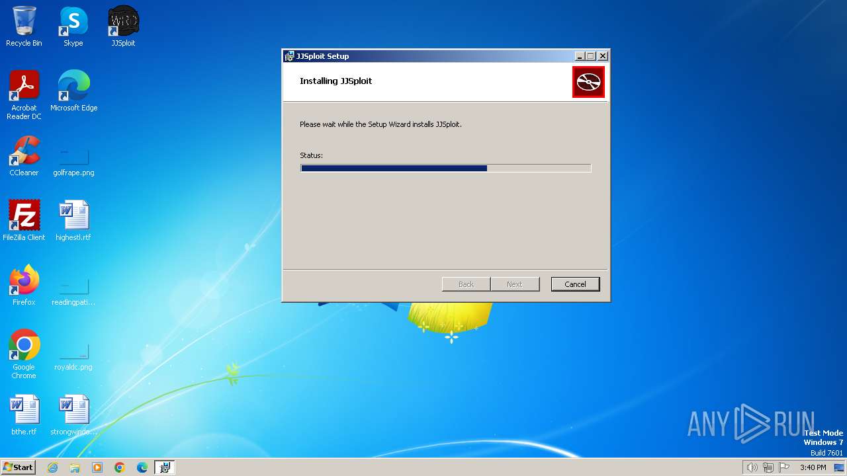Select the Firefox desktop shortcut

24,286
